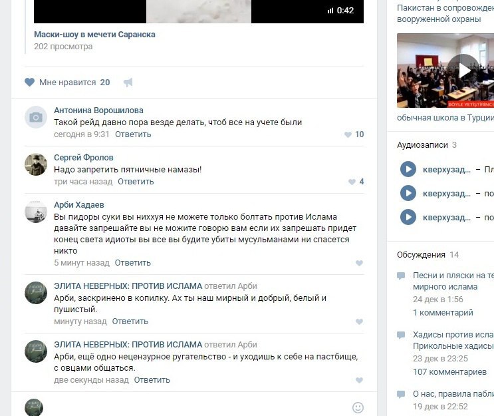The image size is (494, 416).
Task: Open timestamp 'сегодня в 9:31'
Action: click(82, 134)
